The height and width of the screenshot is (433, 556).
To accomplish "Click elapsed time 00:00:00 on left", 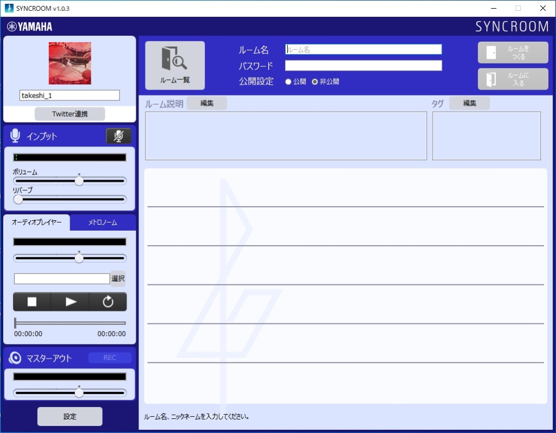I will click(x=28, y=334).
